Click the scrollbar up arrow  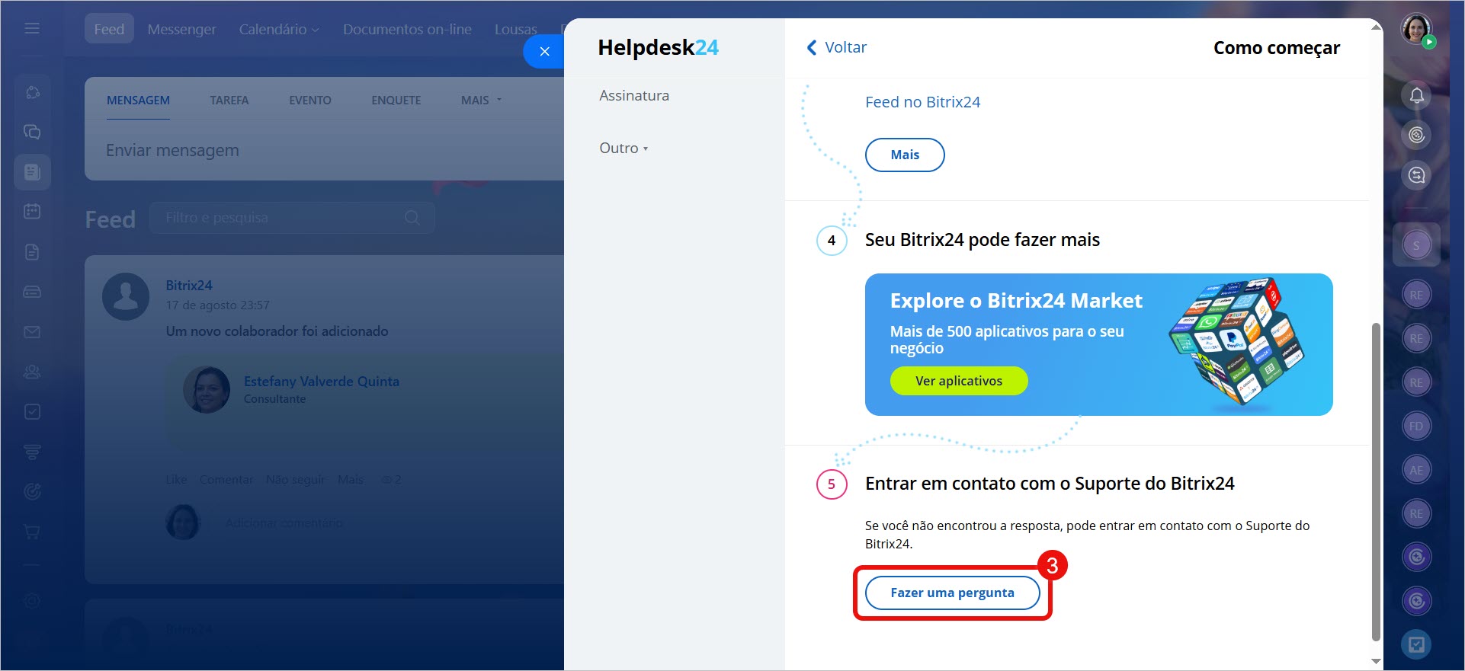(1376, 27)
